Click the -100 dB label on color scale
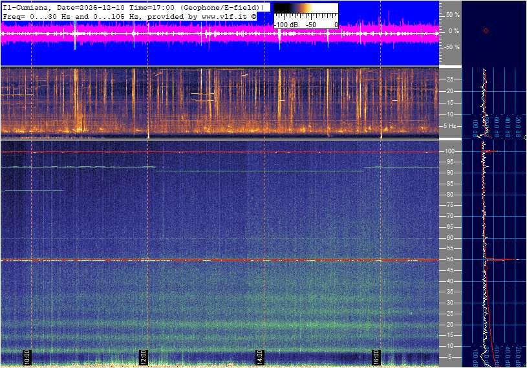The height and width of the screenshot is (368, 527). tap(285, 25)
